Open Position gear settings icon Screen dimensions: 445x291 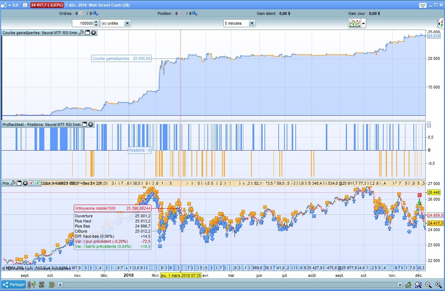pyautogui.click(x=194, y=13)
